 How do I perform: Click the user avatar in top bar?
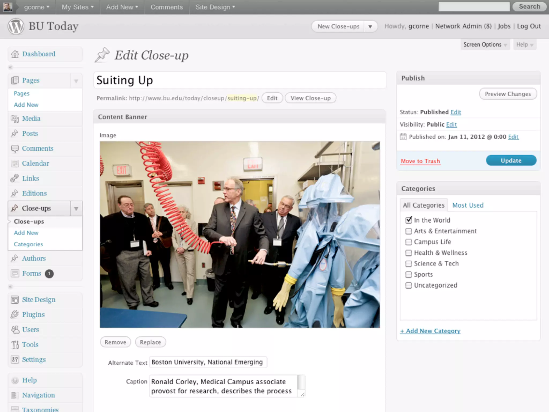8,7
